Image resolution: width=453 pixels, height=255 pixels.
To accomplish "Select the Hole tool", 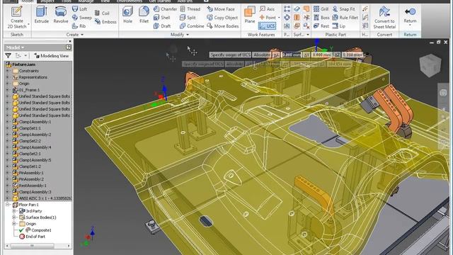I will coord(127,15).
